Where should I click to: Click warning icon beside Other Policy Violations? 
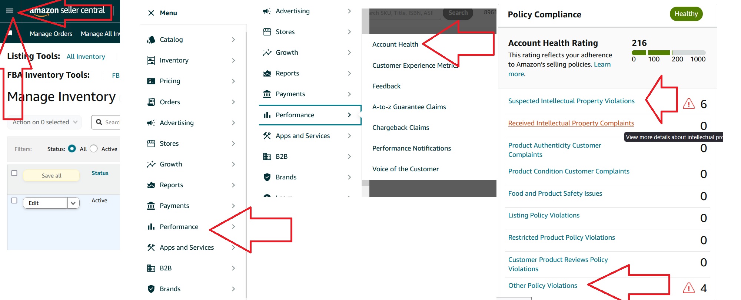(x=688, y=288)
